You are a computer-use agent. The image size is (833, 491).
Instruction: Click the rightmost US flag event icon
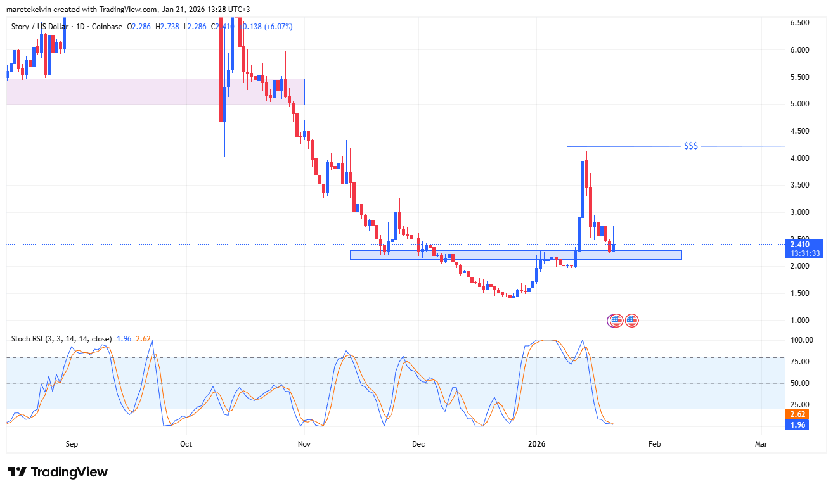(x=631, y=321)
